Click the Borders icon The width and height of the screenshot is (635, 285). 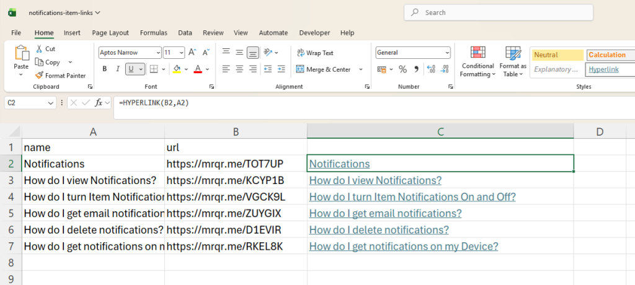click(154, 69)
